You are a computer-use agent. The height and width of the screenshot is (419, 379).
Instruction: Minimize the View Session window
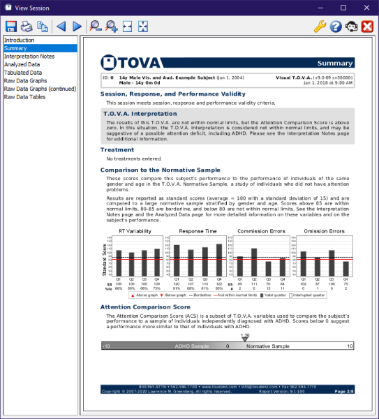coord(320,8)
